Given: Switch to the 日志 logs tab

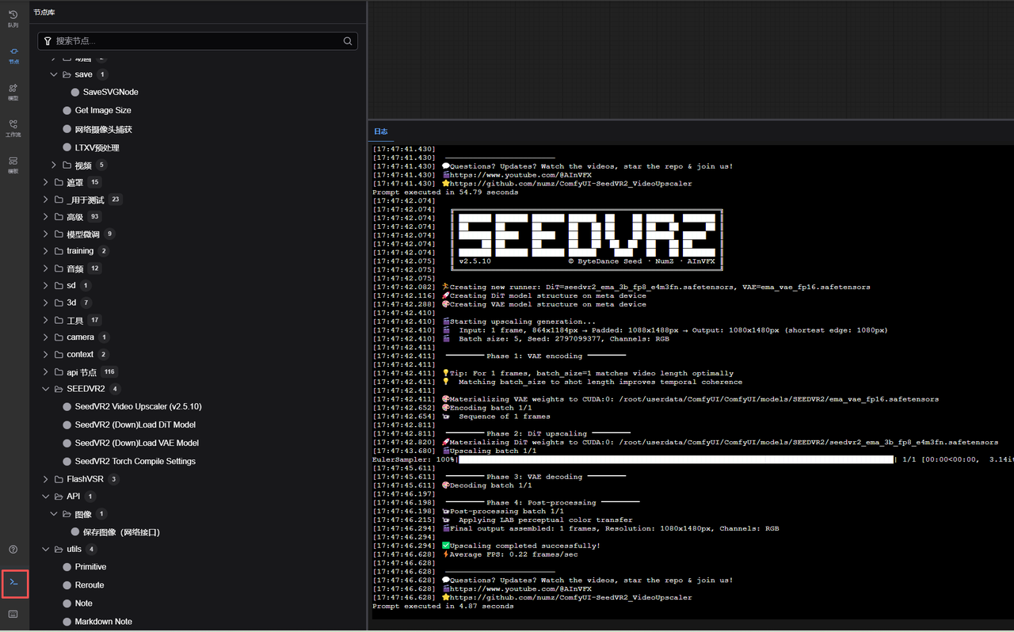Looking at the screenshot, I should (x=381, y=131).
